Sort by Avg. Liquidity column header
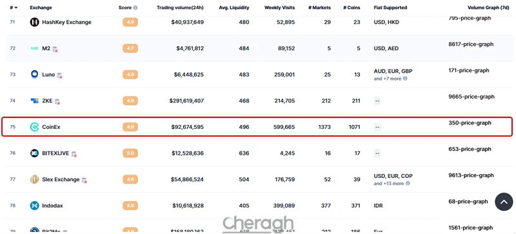 point(234,8)
